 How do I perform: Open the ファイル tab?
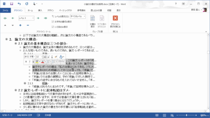pyautogui.click(x=5, y=10)
